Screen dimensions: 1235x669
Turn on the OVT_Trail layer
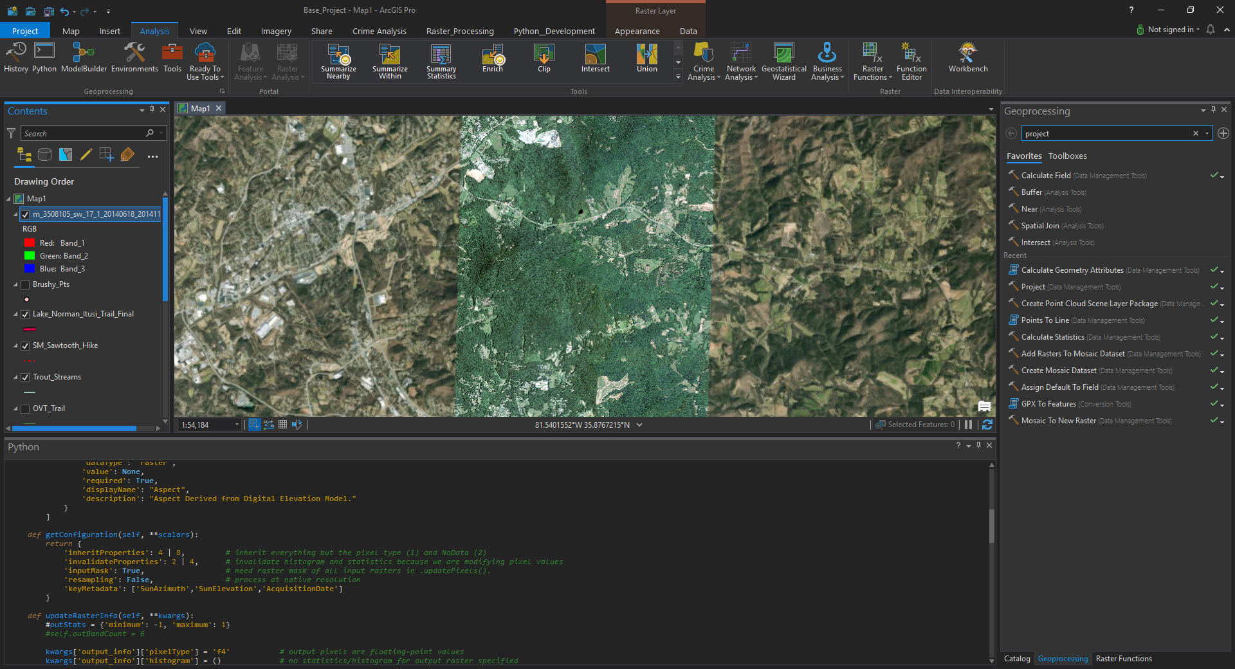point(25,409)
